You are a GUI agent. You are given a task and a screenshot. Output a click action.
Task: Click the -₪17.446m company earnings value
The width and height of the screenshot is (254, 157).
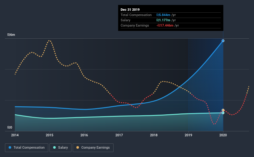coord(165,25)
